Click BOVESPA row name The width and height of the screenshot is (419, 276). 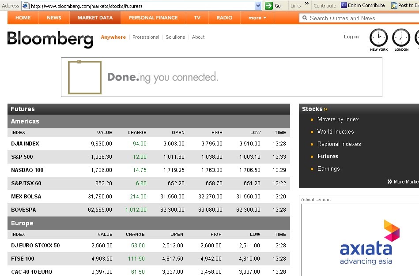pyautogui.click(x=23, y=210)
